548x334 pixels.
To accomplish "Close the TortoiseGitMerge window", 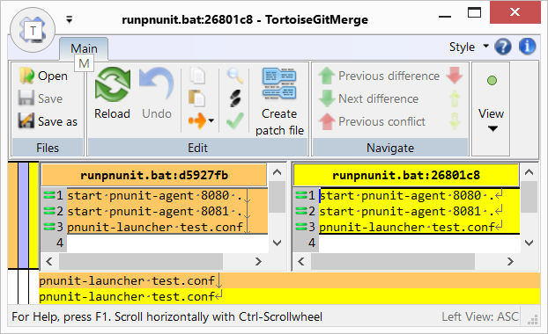I will pyautogui.click(x=515, y=12).
